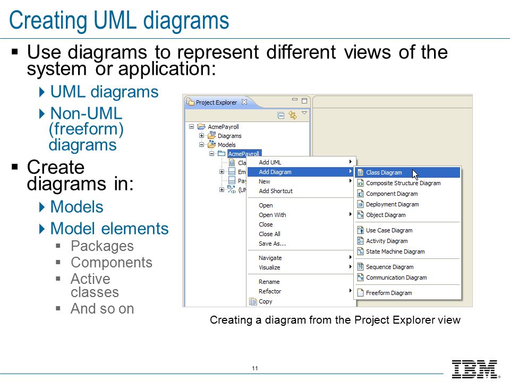Click the Collapse All toolbar icon
Viewport: 510px width, 382px height.
[280, 115]
